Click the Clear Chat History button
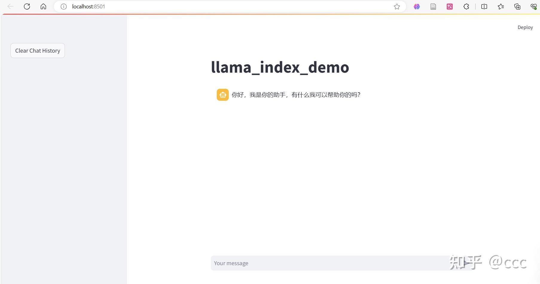540x284 pixels. click(x=37, y=50)
